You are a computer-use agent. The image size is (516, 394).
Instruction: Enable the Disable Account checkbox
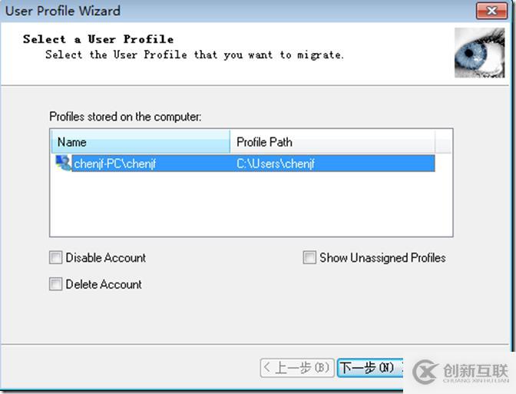click(x=55, y=257)
